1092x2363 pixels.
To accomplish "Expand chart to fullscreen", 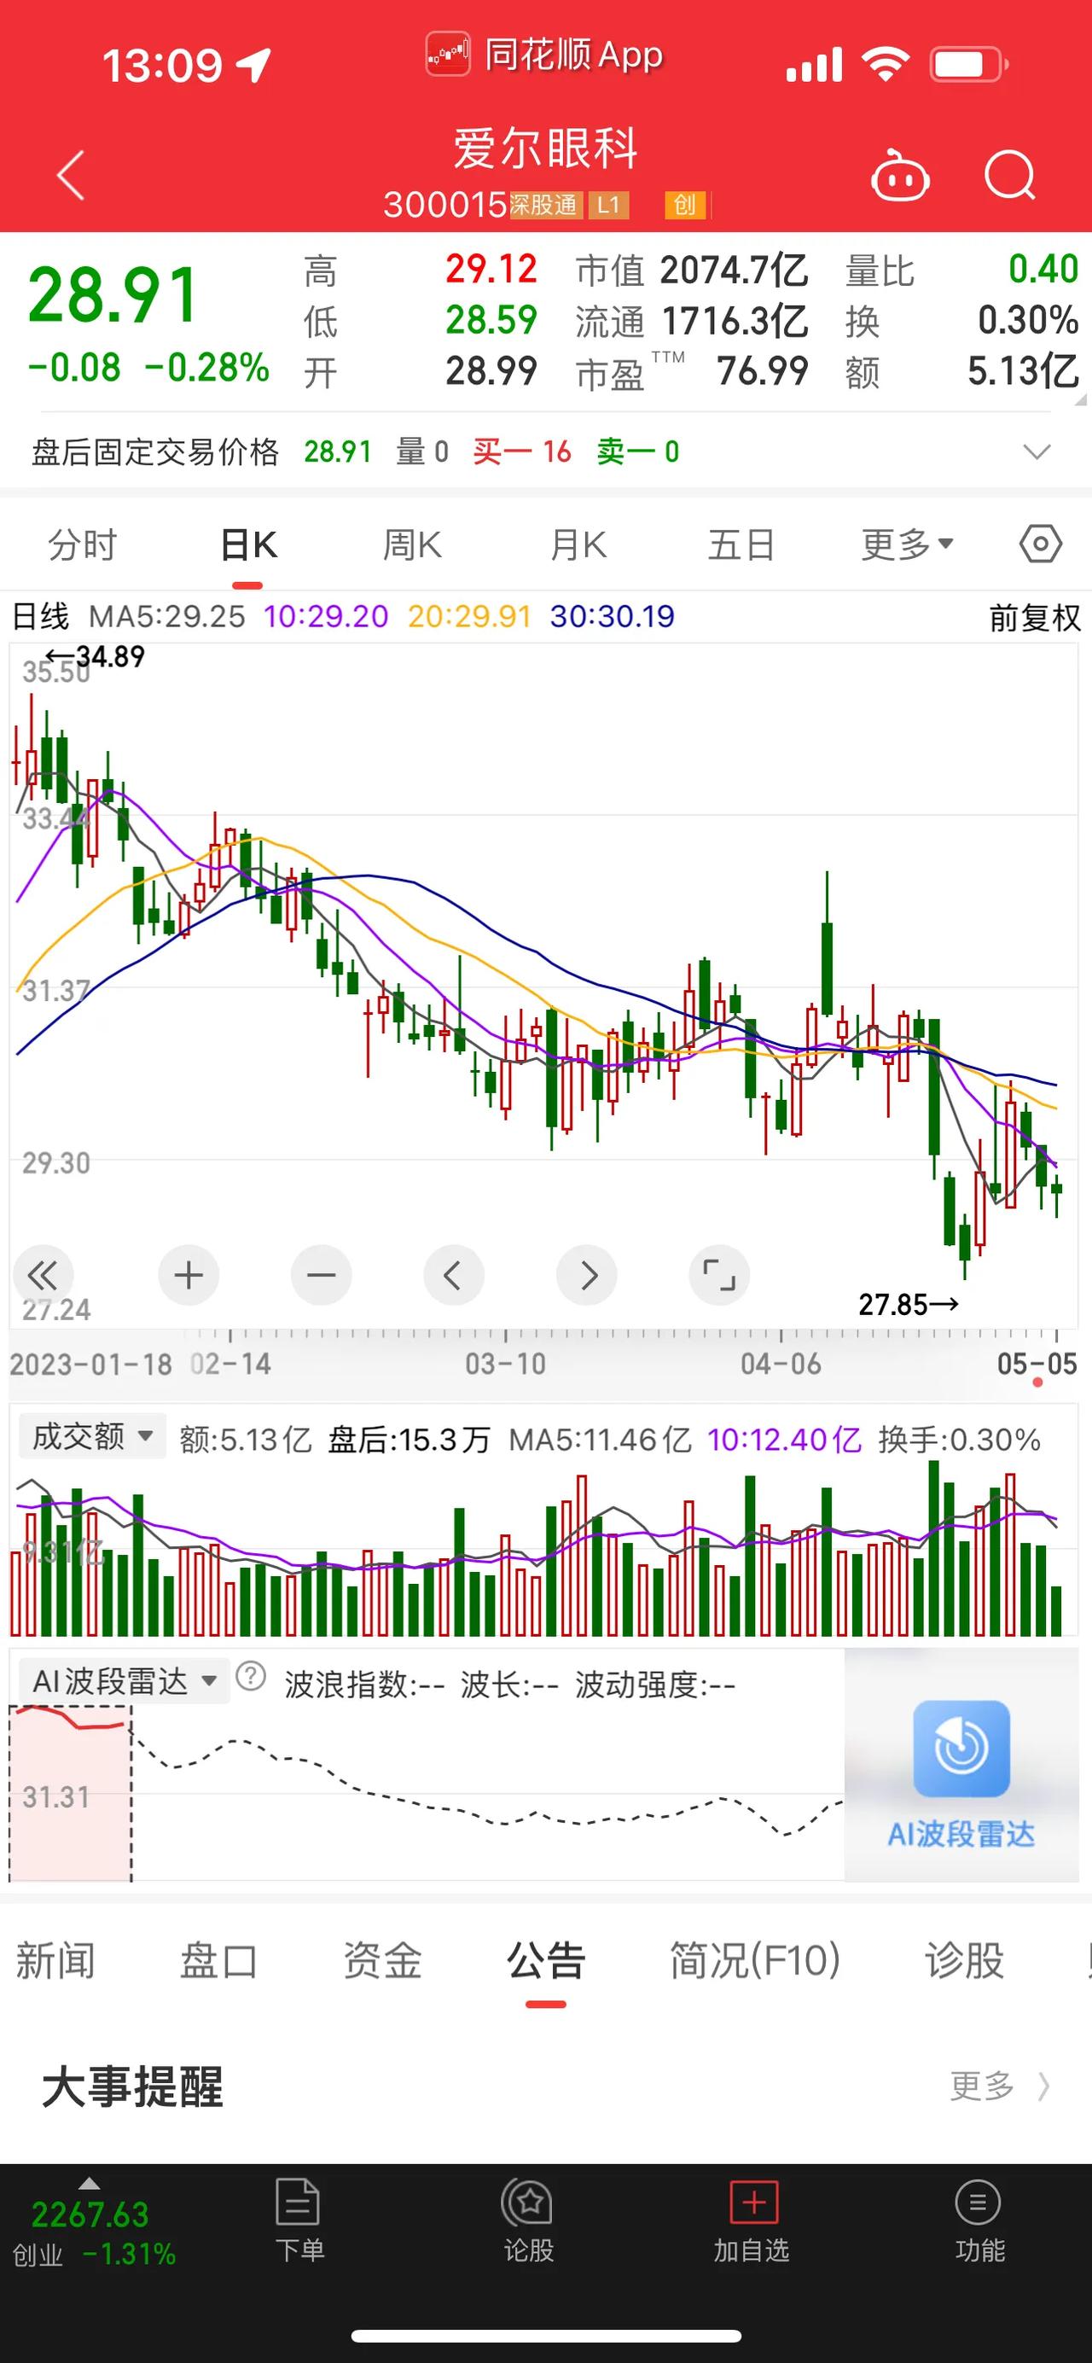I will pyautogui.click(x=719, y=1275).
